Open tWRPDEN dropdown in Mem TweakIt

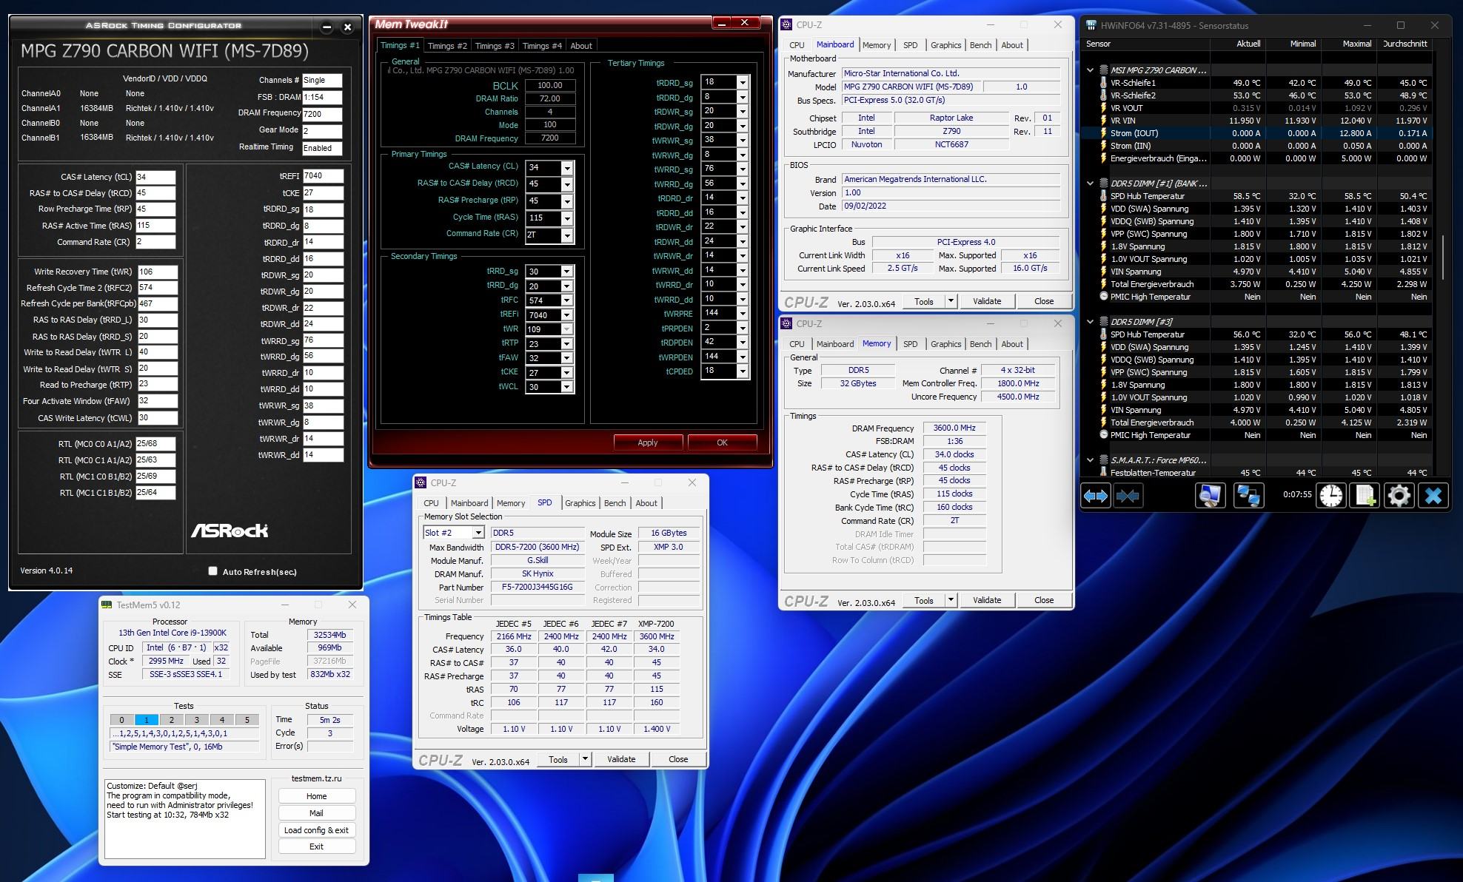tap(743, 357)
